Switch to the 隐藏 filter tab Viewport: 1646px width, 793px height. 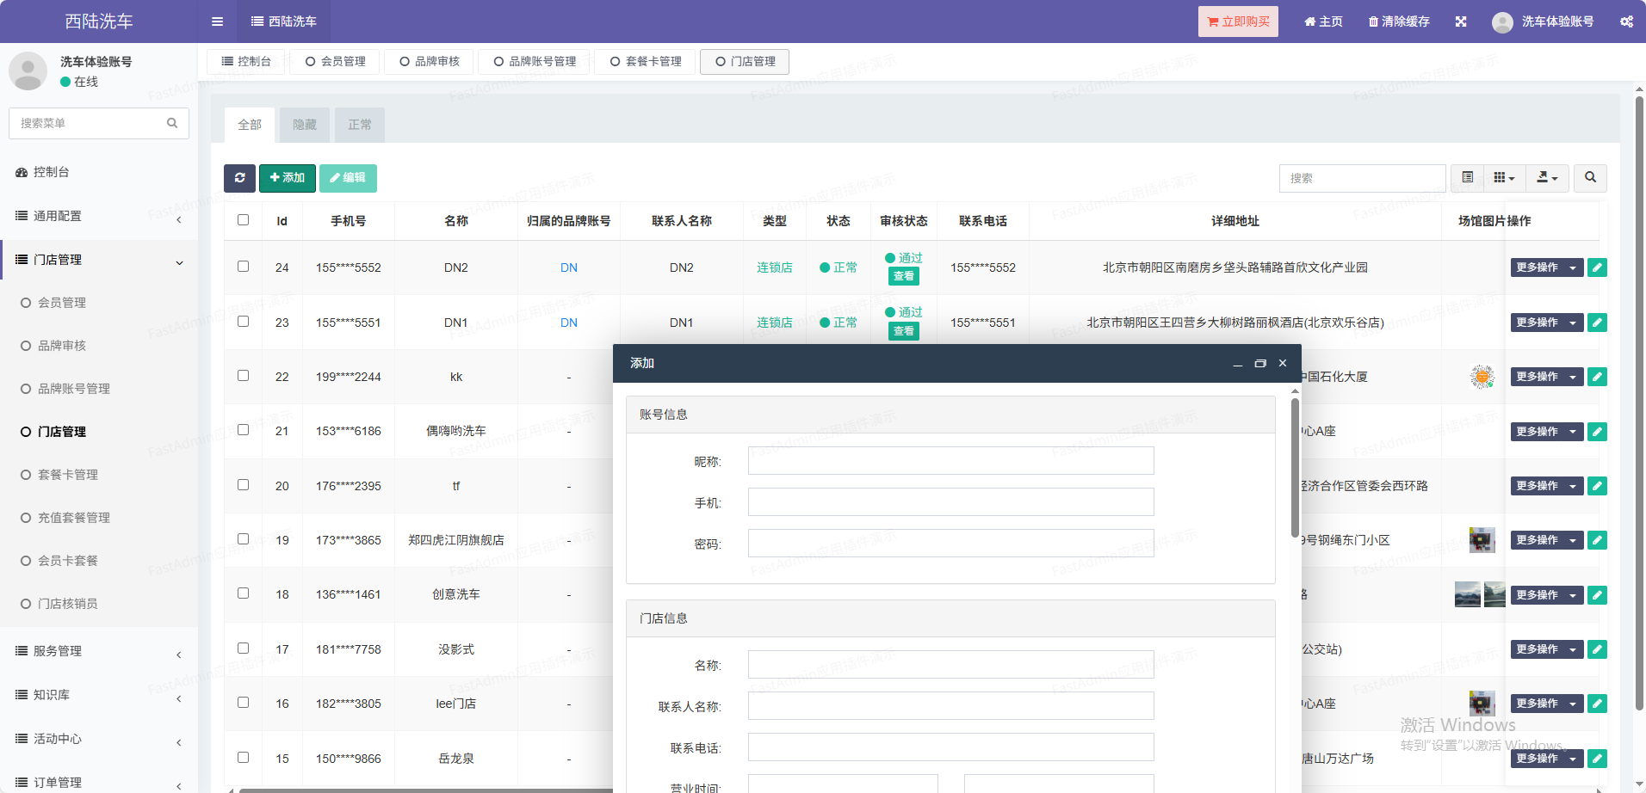305,126
